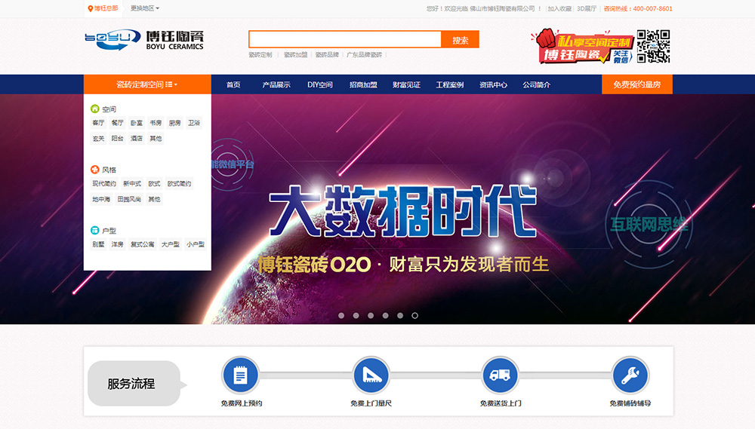
Task: Select the 田园风尚 style tag
Action: click(x=129, y=199)
